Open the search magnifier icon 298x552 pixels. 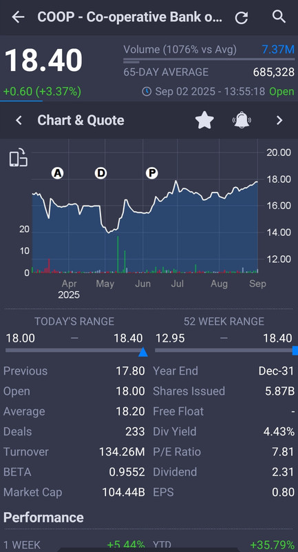tap(279, 17)
